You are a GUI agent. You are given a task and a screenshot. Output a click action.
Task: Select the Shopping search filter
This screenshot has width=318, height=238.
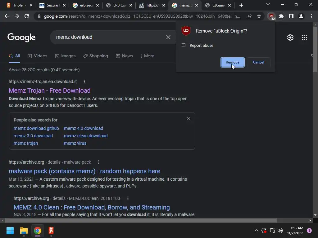[x=96, y=56]
